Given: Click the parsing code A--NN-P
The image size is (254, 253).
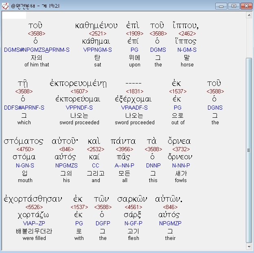Looking at the screenshot, I should 125,165.
